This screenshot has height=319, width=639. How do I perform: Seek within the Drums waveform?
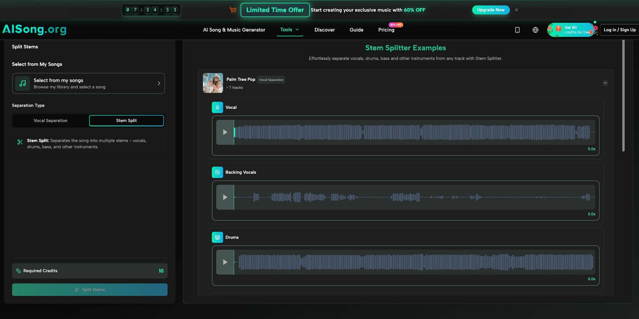tap(414, 262)
